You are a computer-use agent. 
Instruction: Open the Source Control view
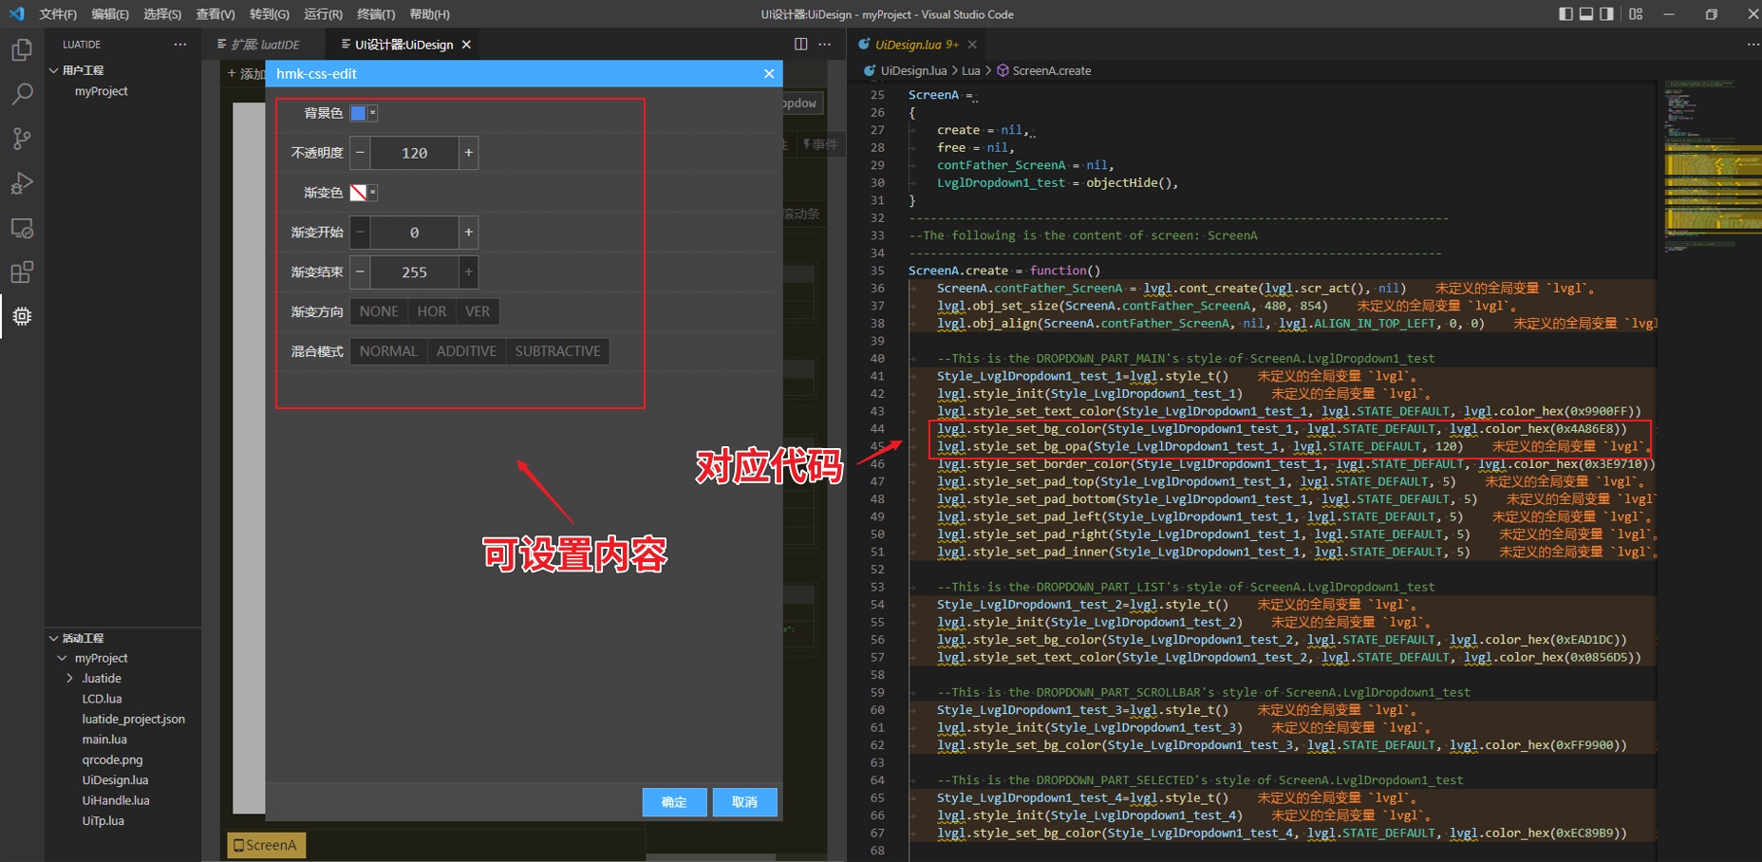(x=22, y=139)
